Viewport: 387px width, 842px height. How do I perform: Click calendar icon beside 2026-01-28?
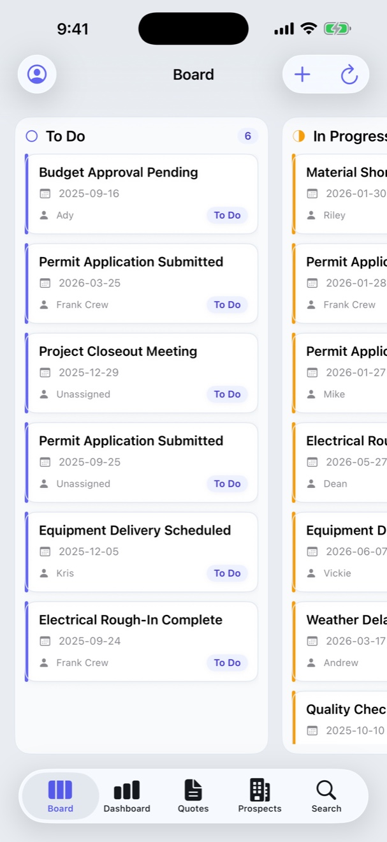(312, 283)
